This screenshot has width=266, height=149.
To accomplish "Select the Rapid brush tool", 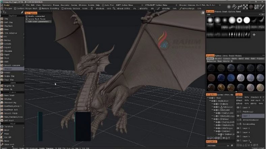I will [8, 54].
